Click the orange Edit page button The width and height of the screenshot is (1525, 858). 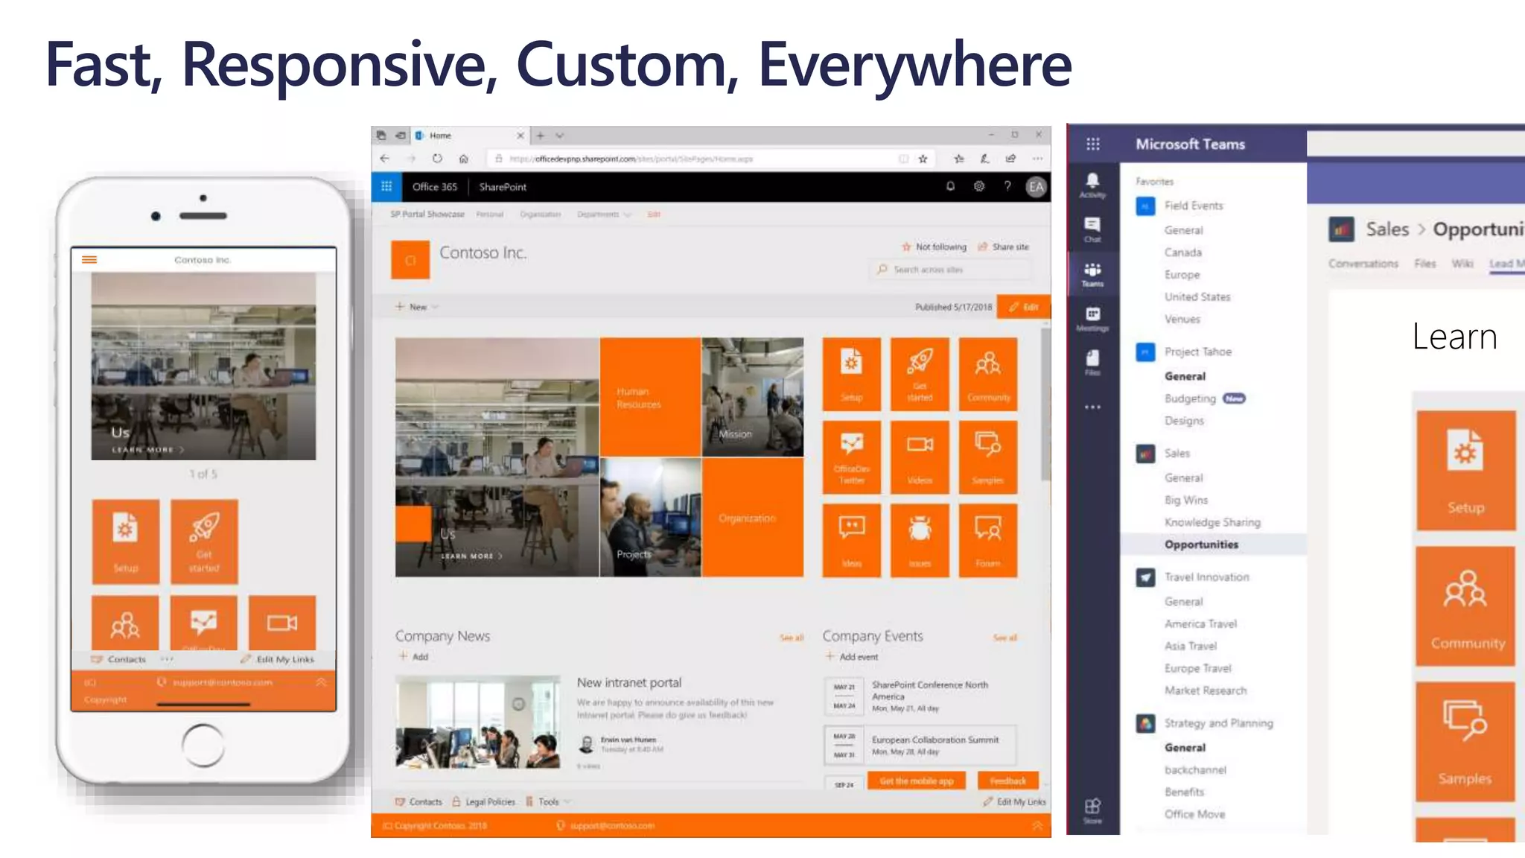point(1023,307)
